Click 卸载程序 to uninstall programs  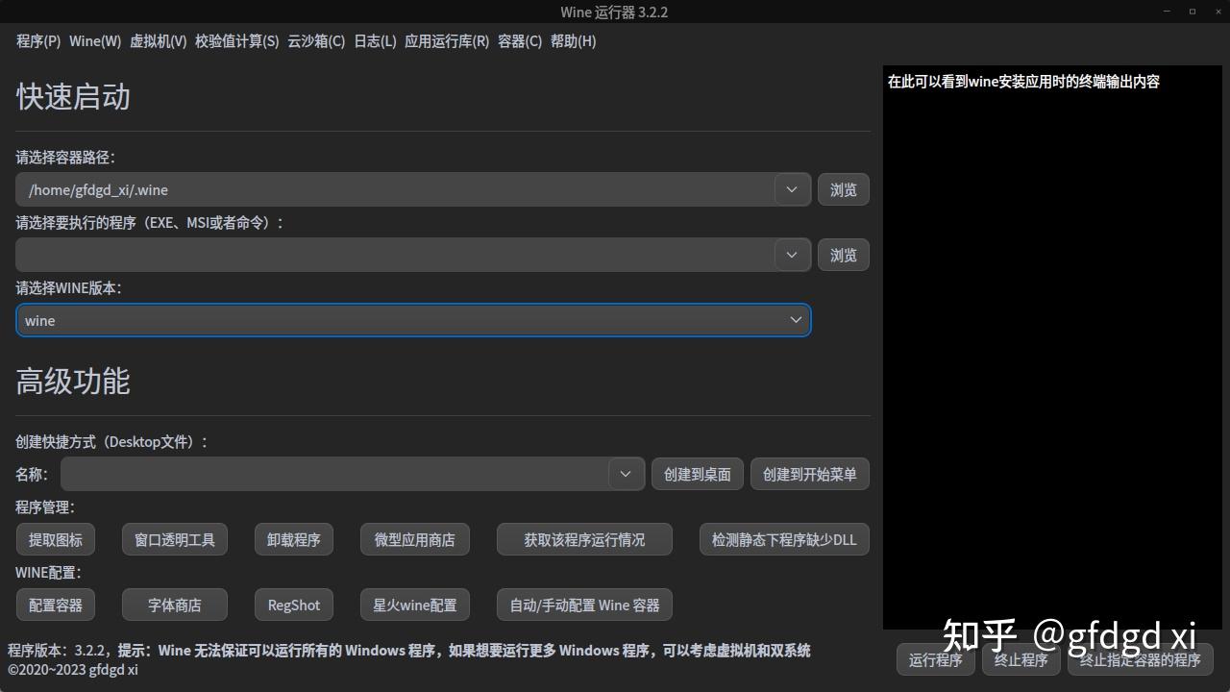293,539
